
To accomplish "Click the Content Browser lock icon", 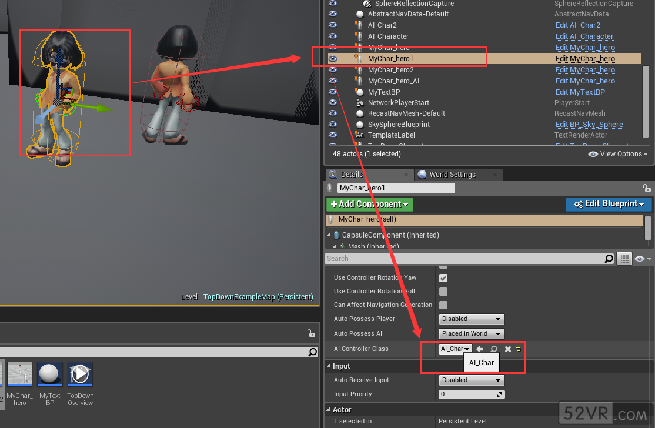I will click(311, 333).
